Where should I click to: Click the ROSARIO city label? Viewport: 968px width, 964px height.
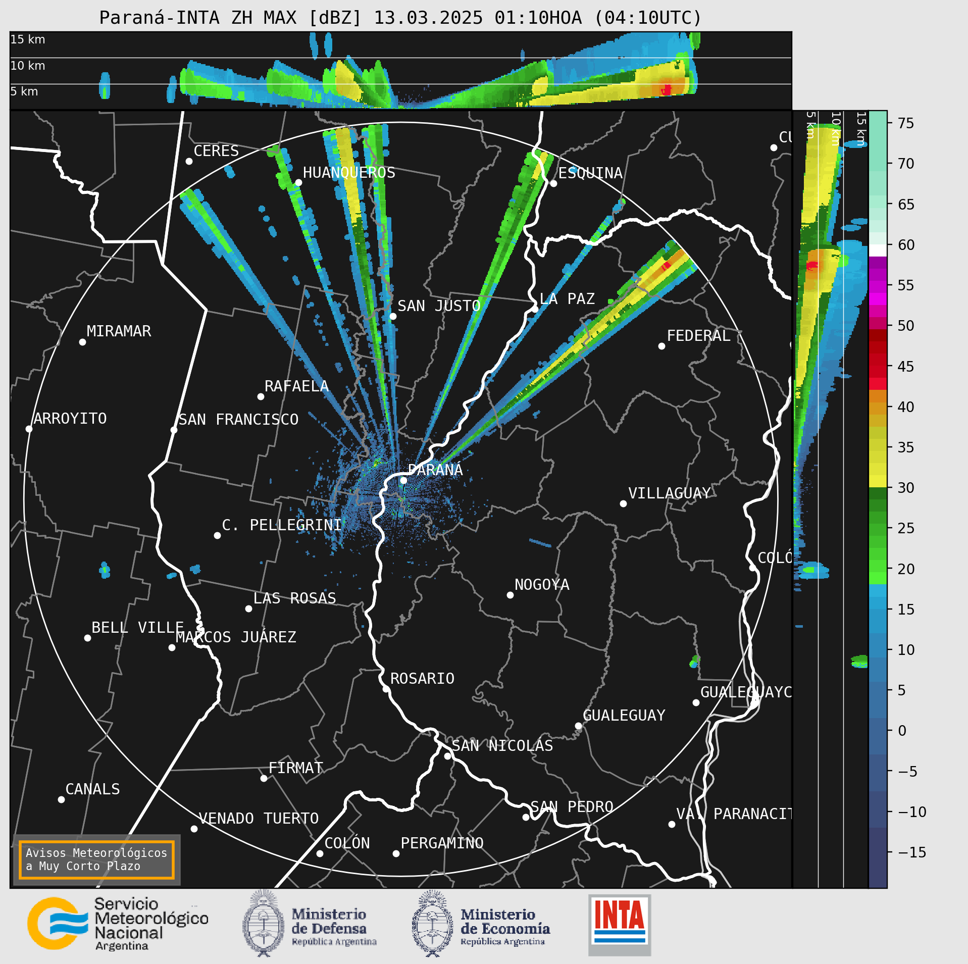click(x=422, y=678)
